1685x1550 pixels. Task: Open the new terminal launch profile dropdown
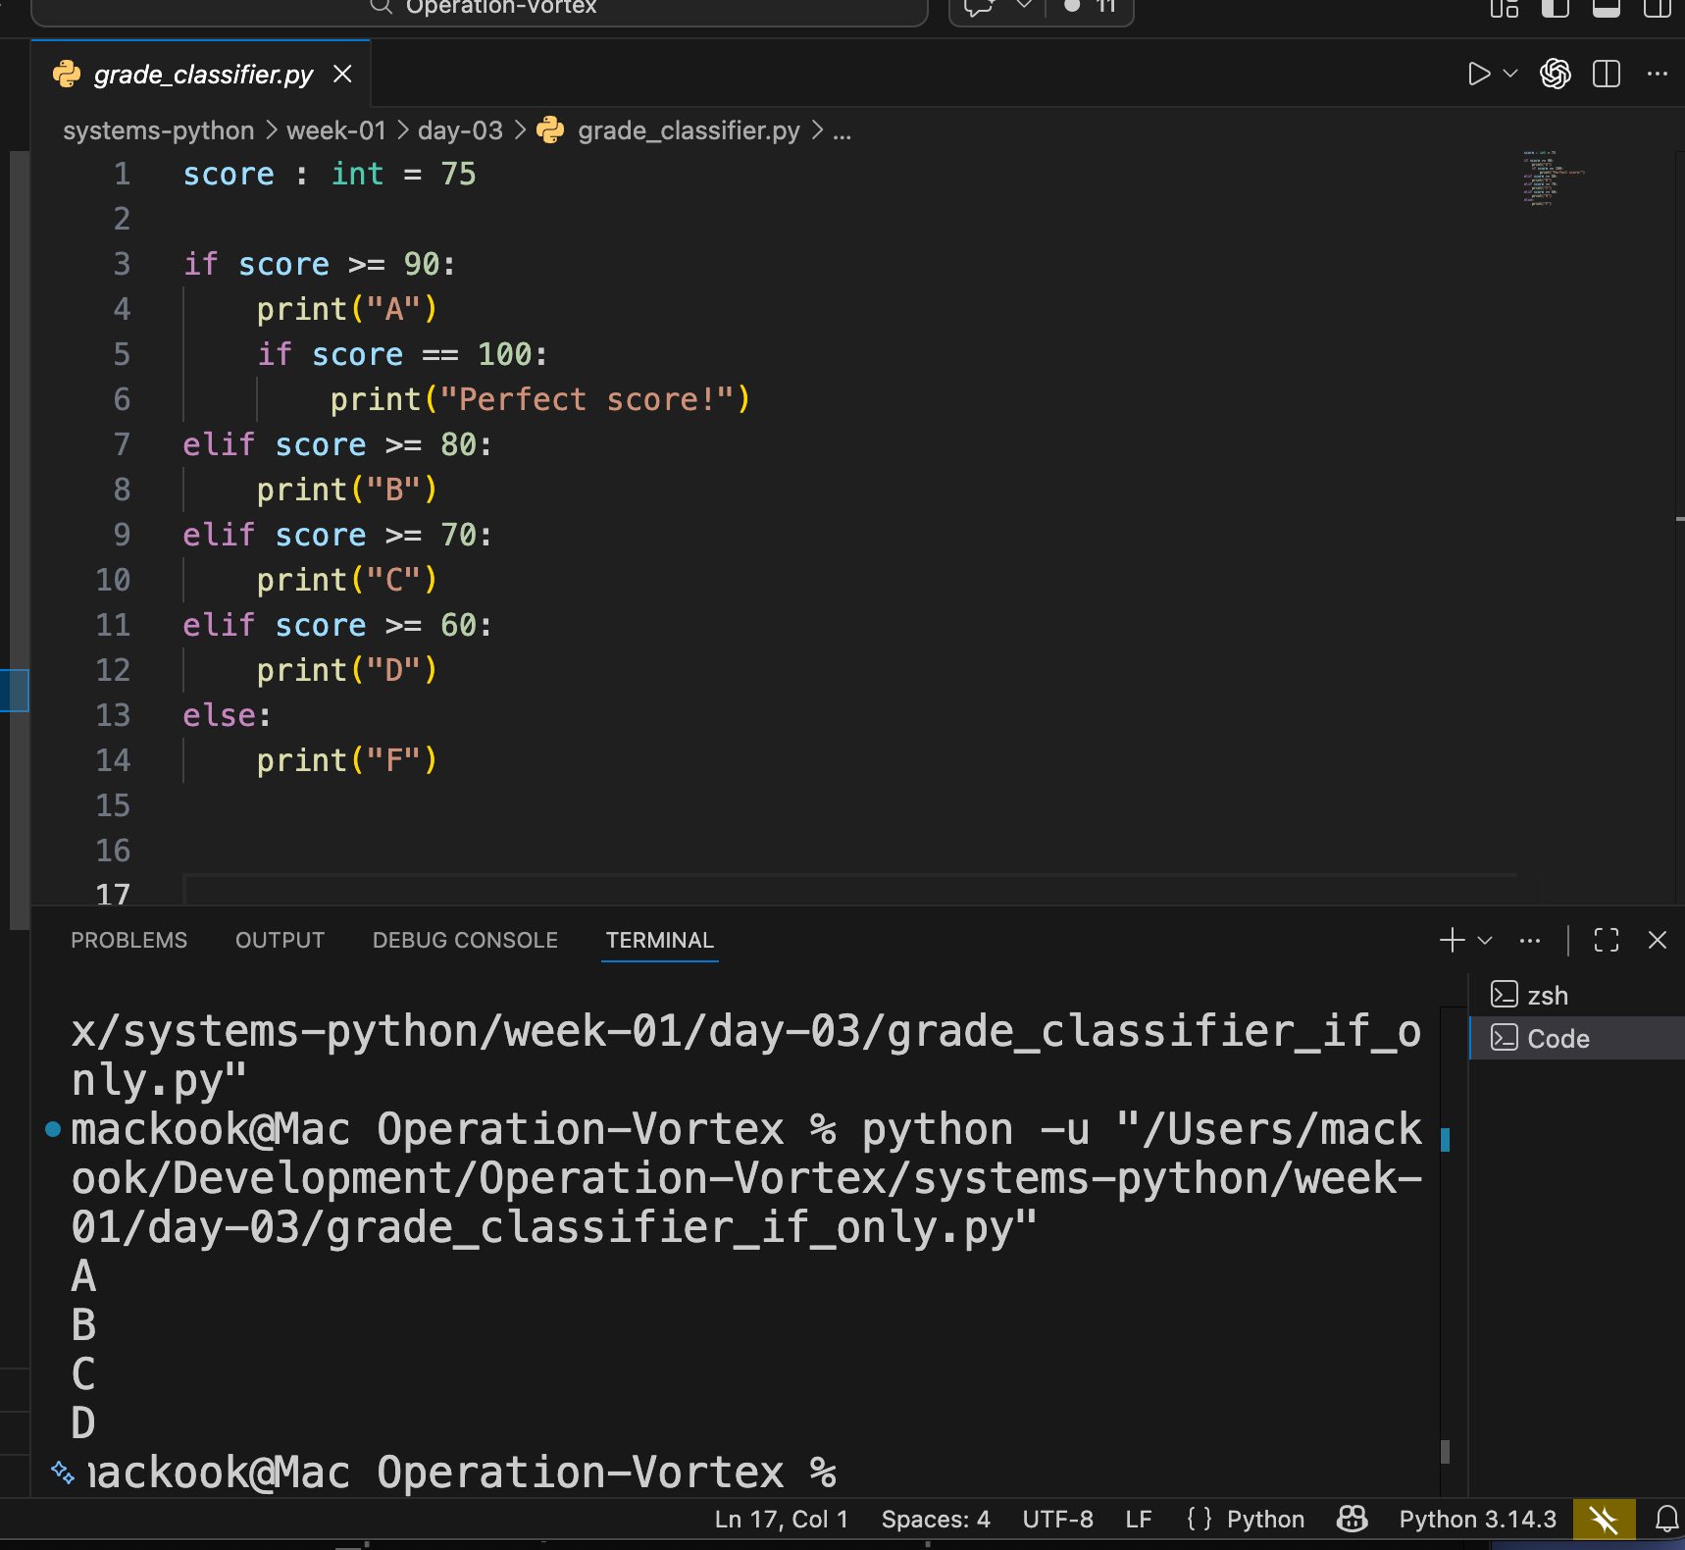1485,940
